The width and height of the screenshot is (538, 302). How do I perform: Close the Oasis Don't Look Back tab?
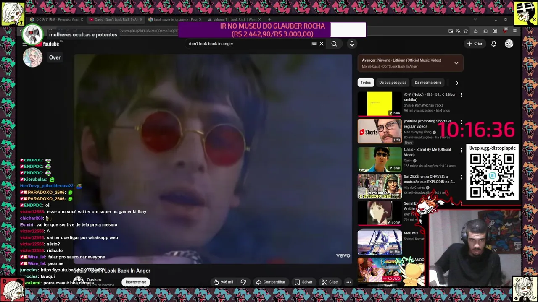coord(141,19)
